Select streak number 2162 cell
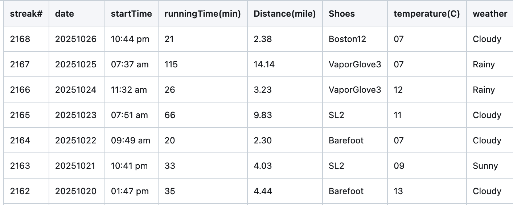 [x=20, y=191]
